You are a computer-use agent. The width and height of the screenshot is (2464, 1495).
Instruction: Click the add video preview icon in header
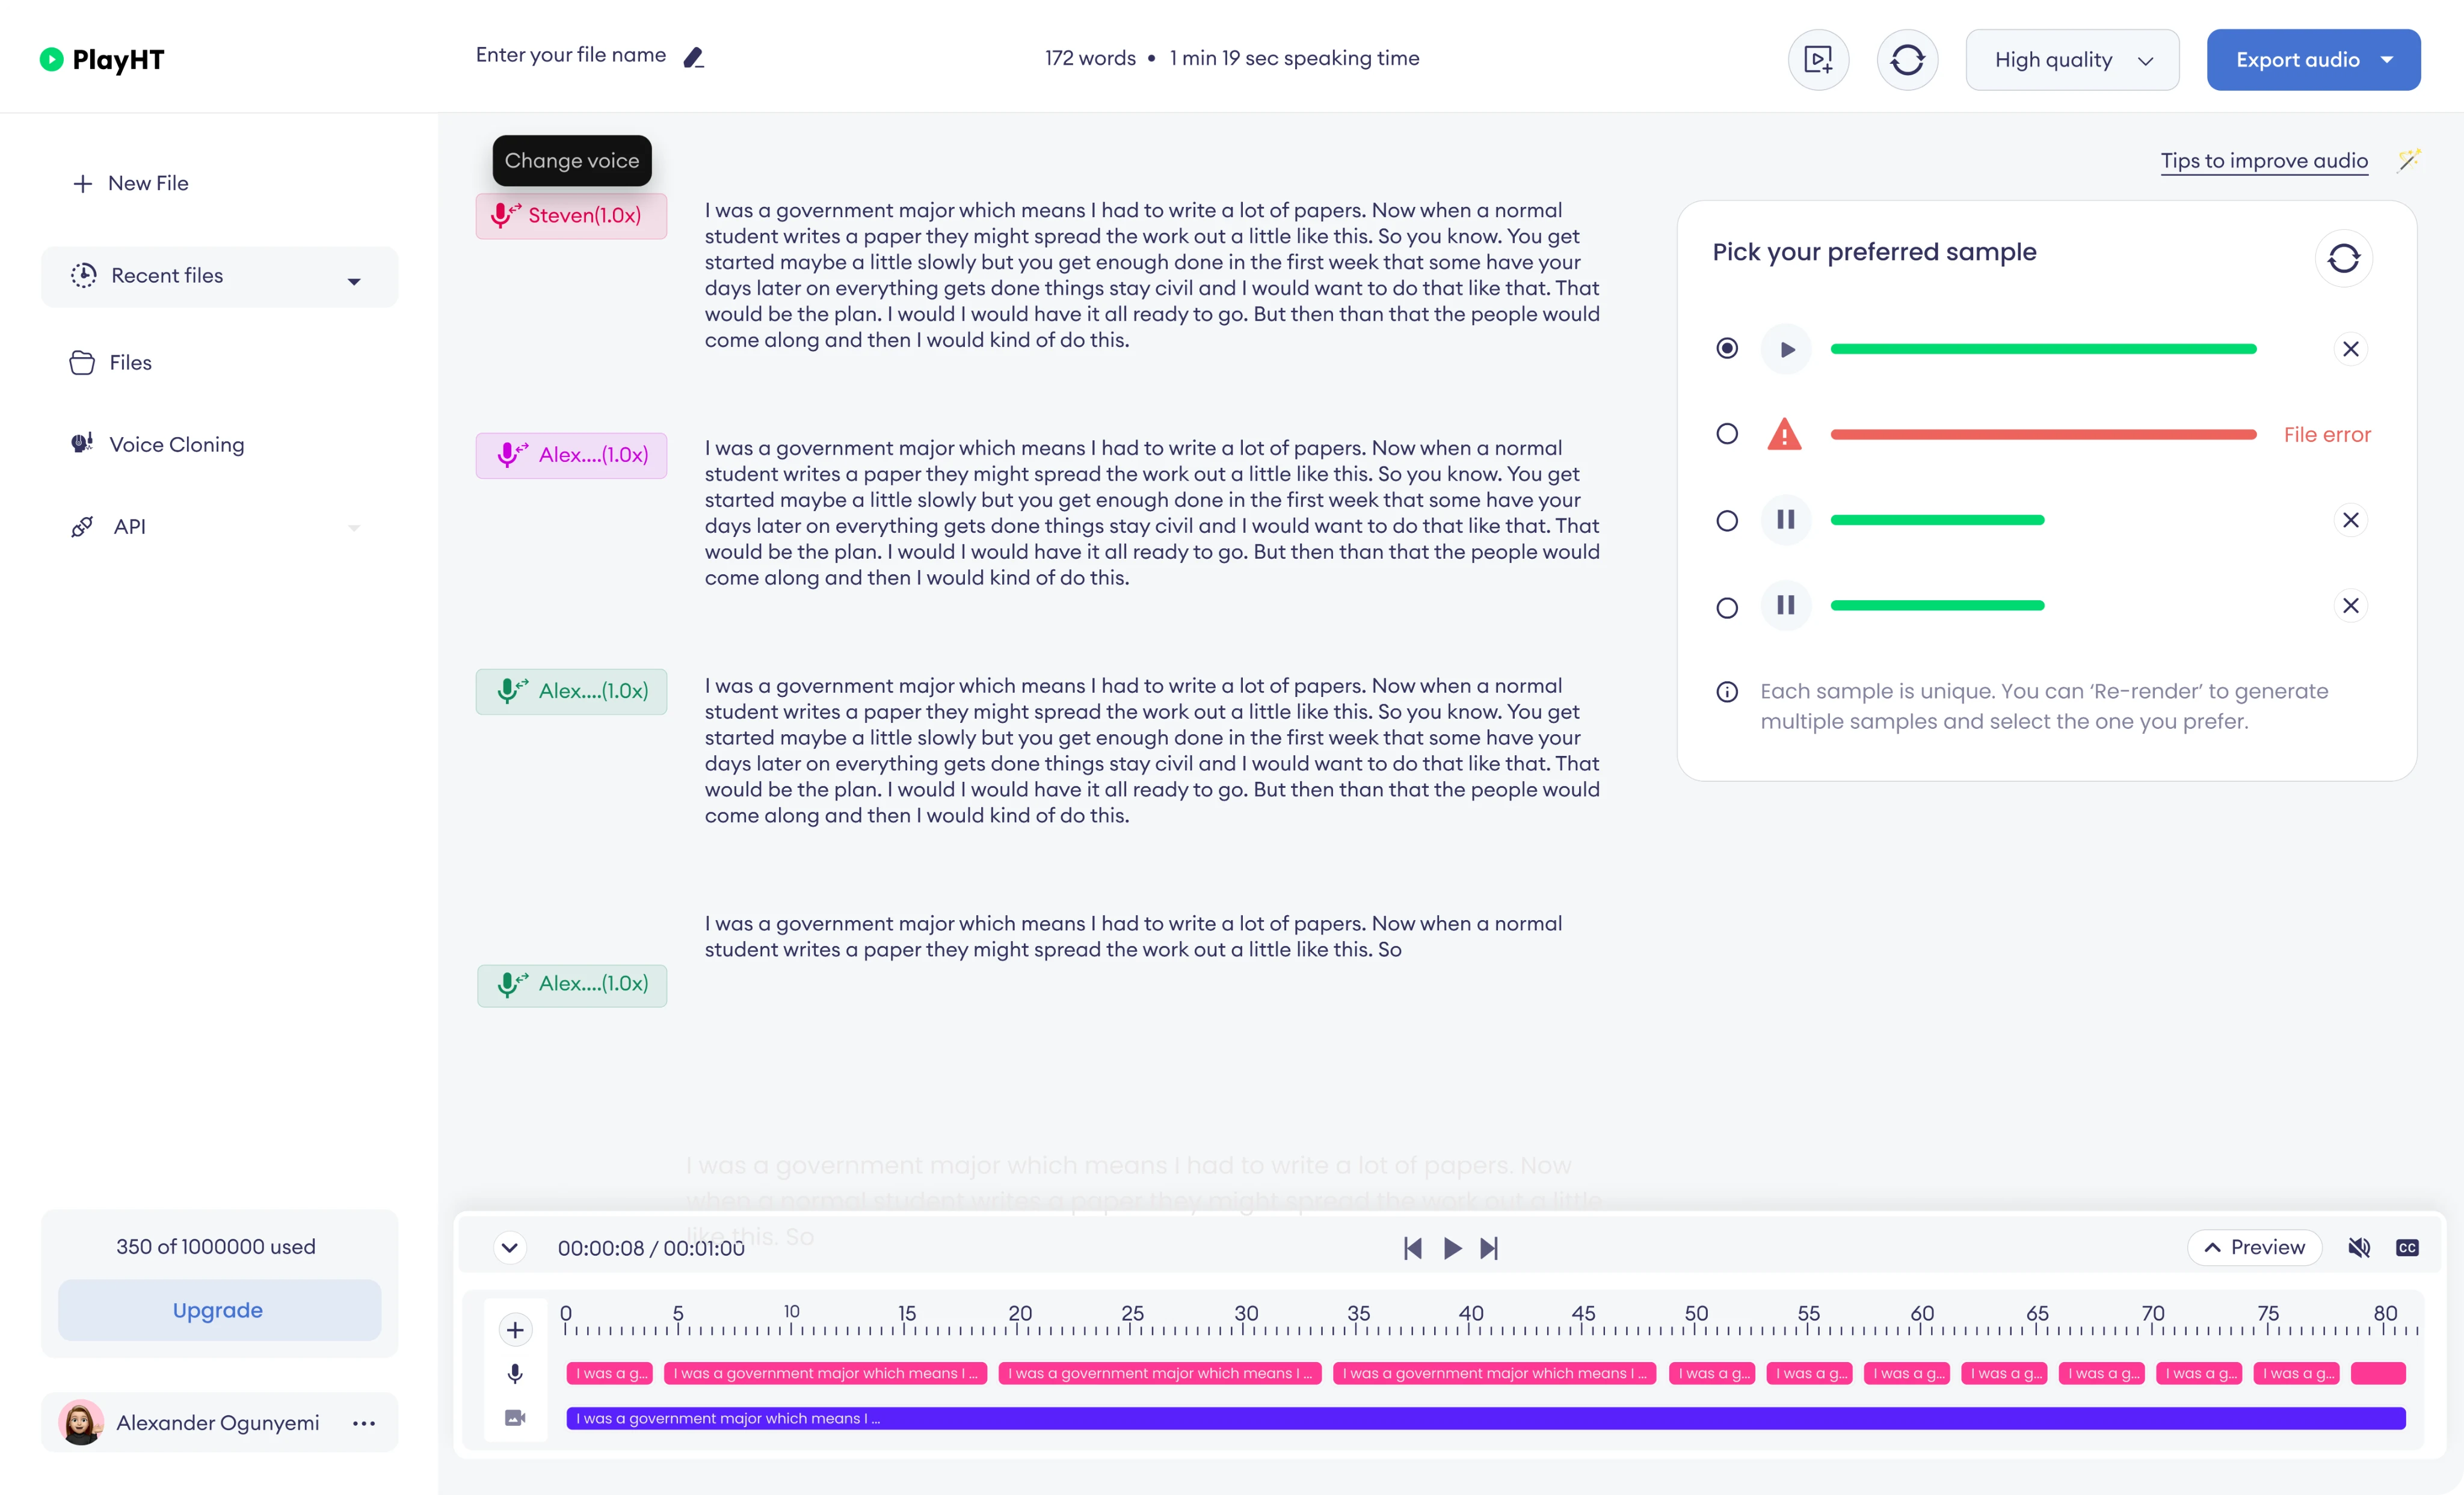point(1818,60)
